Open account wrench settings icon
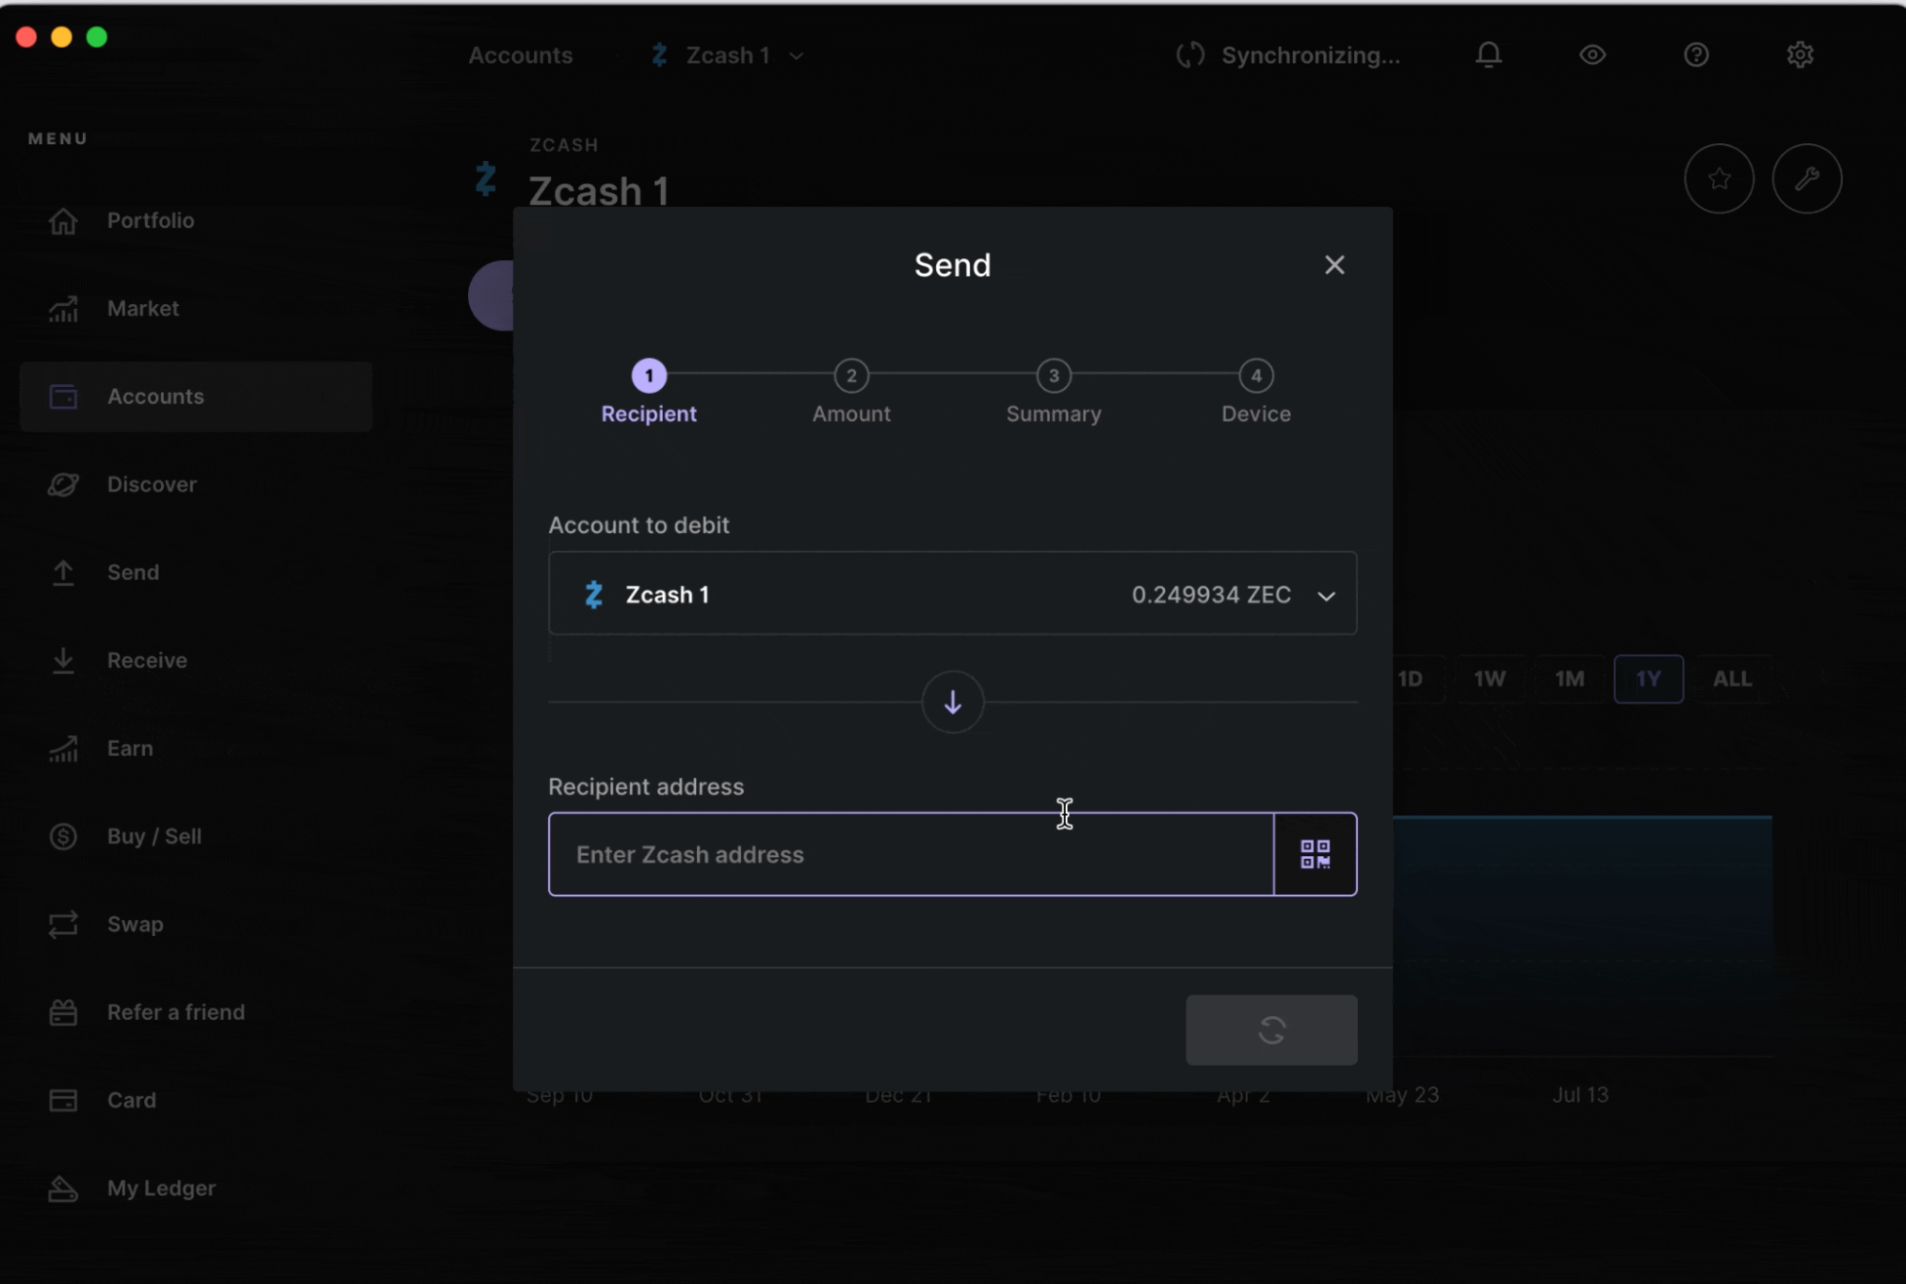 click(1806, 178)
